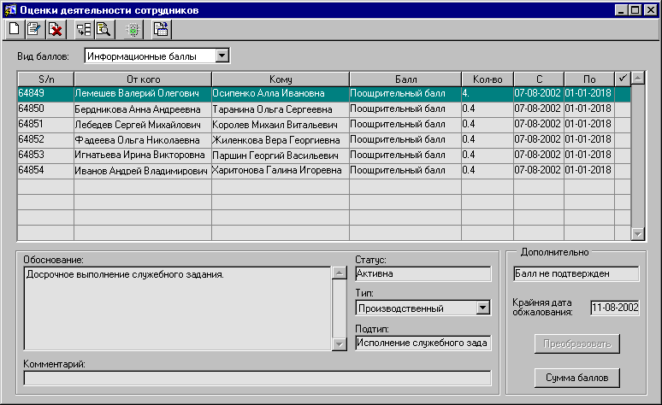
Task: Select row 64849 Лемешев Валерий Олегович
Action: (324, 94)
